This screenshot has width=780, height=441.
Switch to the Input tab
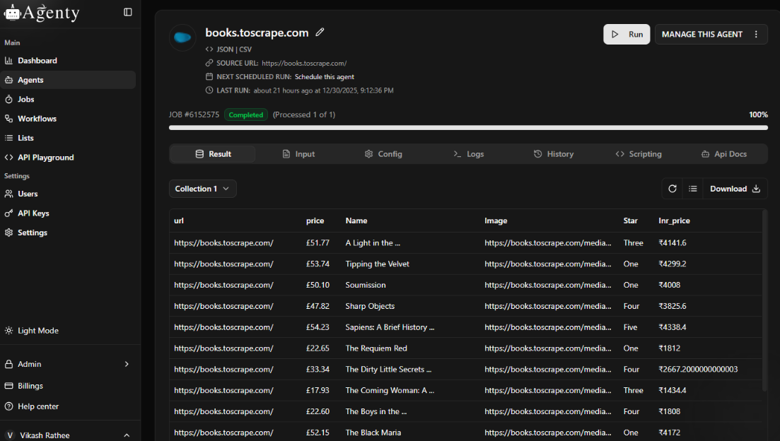pos(298,154)
